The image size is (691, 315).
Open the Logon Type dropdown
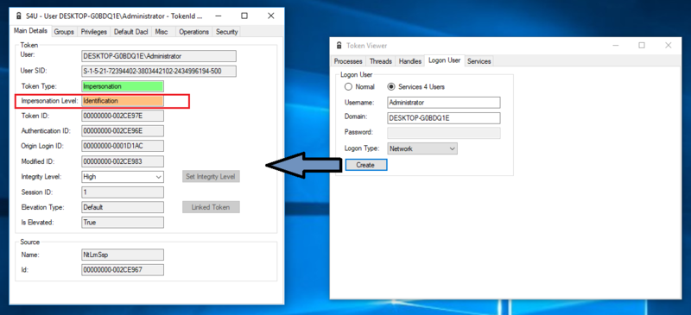tap(422, 148)
